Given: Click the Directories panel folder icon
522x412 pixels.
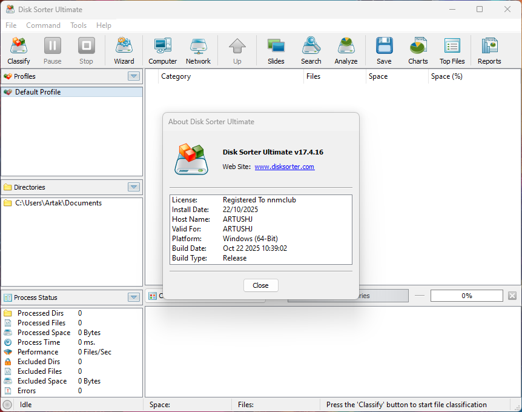Looking at the screenshot, I should click(8, 187).
